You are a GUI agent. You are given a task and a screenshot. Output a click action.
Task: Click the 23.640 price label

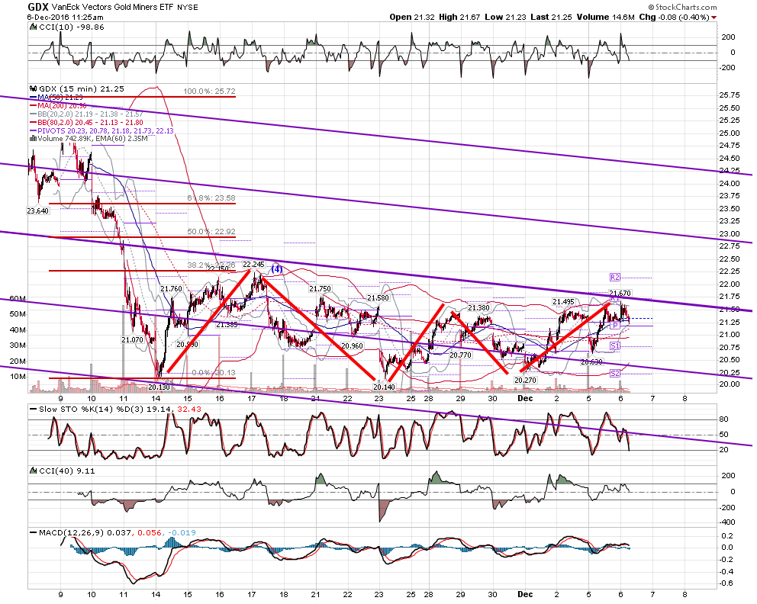point(38,210)
